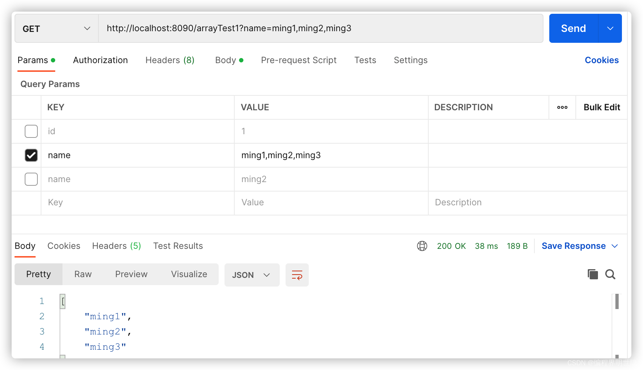643x370 pixels.
Task: Copy the response body with the copy icon
Action: tap(593, 274)
